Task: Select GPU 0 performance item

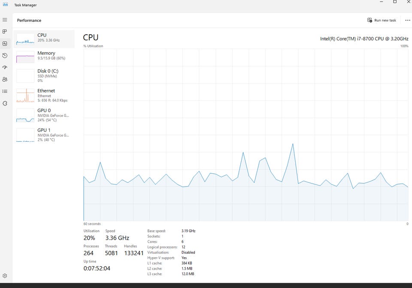Action: point(44,115)
